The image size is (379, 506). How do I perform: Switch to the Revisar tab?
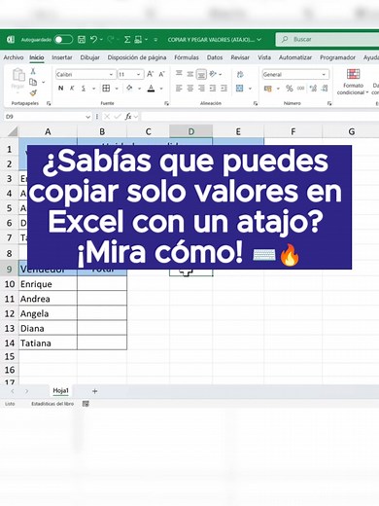(240, 57)
